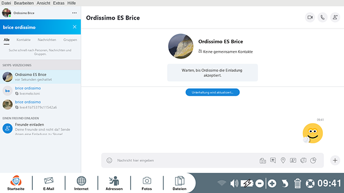The height and width of the screenshot is (193, 344).
Task: Select brice ordissimo live:melo.toni search result
Action: click(x=40, y=90)
